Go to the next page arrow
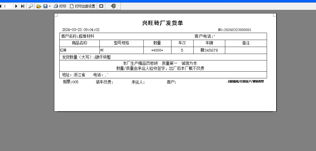 (16, 6)
